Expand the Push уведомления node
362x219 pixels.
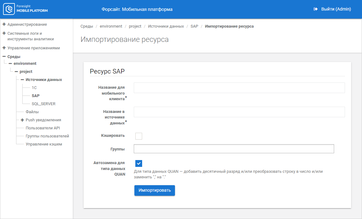pos(22,120)
